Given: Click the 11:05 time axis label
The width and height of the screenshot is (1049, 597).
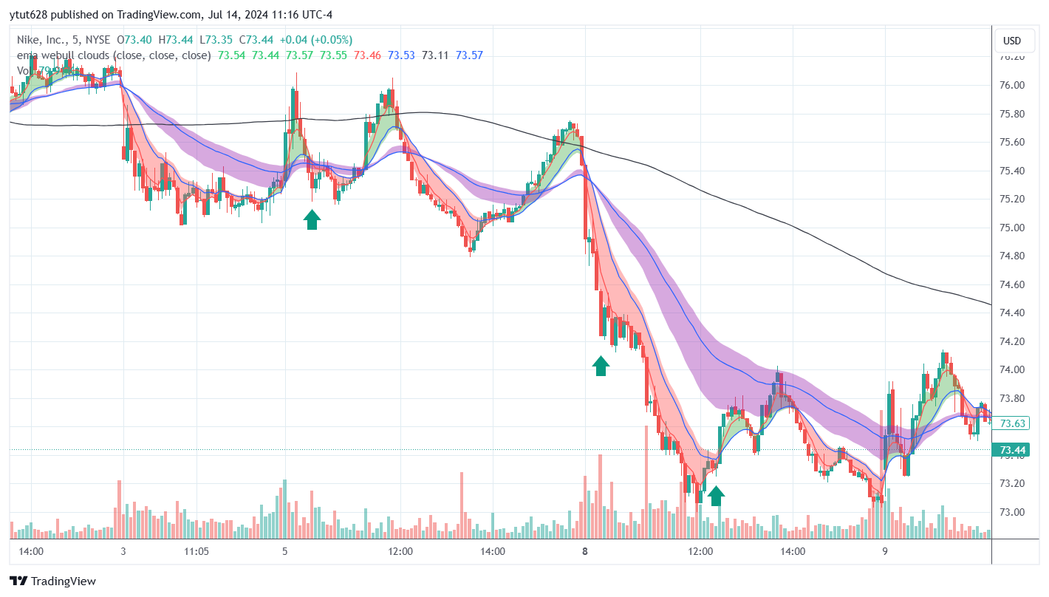Looking at the screenshot, I should 197,551.
